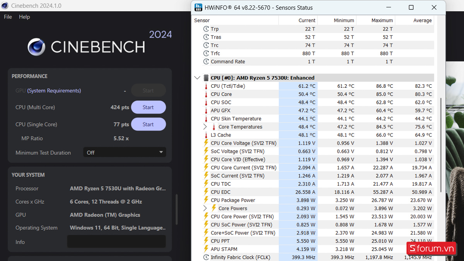
Task: Click the clock icon next to Trp
Action: tap(206, 29)
